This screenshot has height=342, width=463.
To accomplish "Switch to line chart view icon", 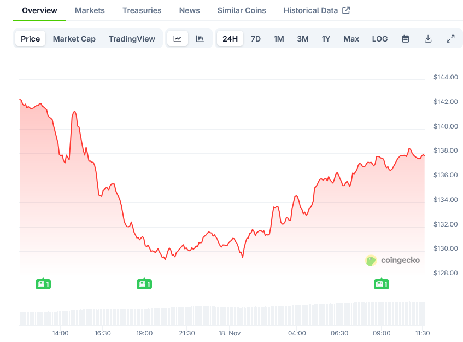I will point(178,39).
